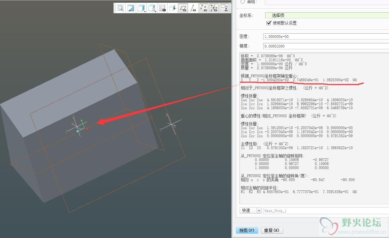389x238 pixels.
Task: Click the 质量 = 2.5738589e-06 公斤 line
Action: point(267,68)
